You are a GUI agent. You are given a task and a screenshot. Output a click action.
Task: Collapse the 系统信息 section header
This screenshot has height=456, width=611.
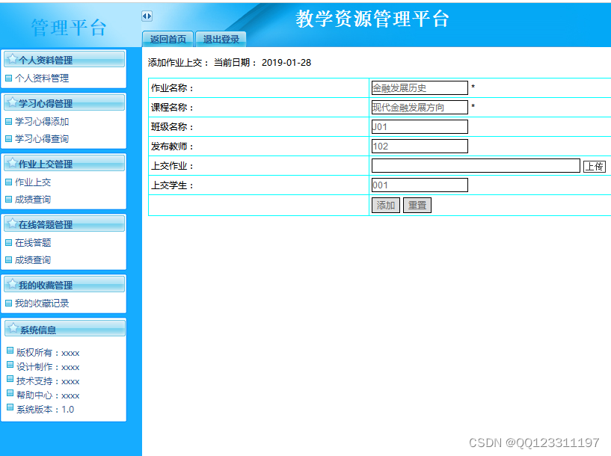pyautogui.click(x=64, y=329)
